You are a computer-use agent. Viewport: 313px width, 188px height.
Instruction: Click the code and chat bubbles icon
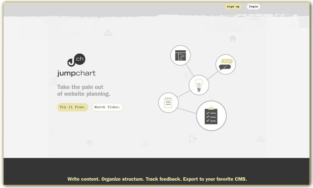click(x=225, y=64)
